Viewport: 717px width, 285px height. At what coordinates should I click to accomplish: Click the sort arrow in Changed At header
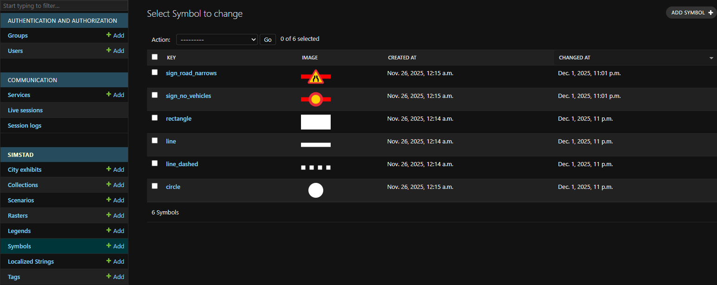(711, 58)
